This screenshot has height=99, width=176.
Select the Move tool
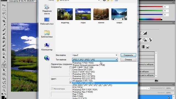coord(4,5)
